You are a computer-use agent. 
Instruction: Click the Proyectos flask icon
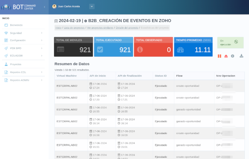coord(6,64)
